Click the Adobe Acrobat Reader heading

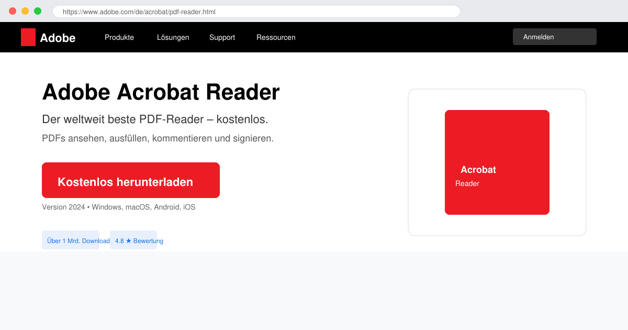tap(161, 92)
